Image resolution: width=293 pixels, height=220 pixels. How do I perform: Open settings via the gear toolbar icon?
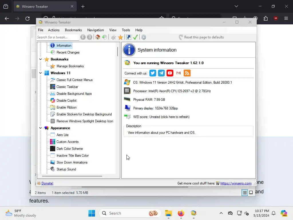[x=144, y=37]
